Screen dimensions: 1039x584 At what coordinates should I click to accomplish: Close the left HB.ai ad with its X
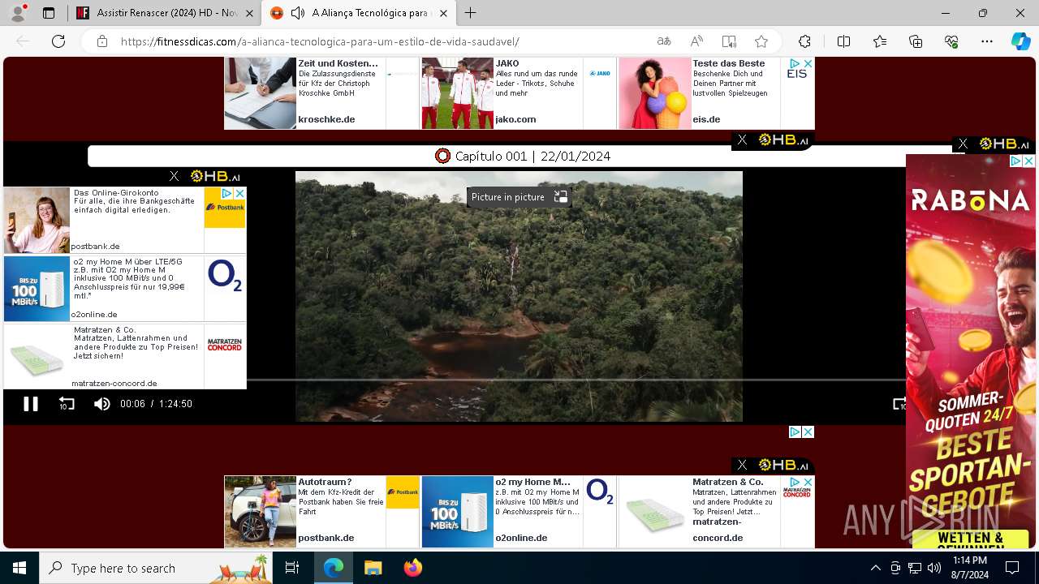[x=174, y=176]
